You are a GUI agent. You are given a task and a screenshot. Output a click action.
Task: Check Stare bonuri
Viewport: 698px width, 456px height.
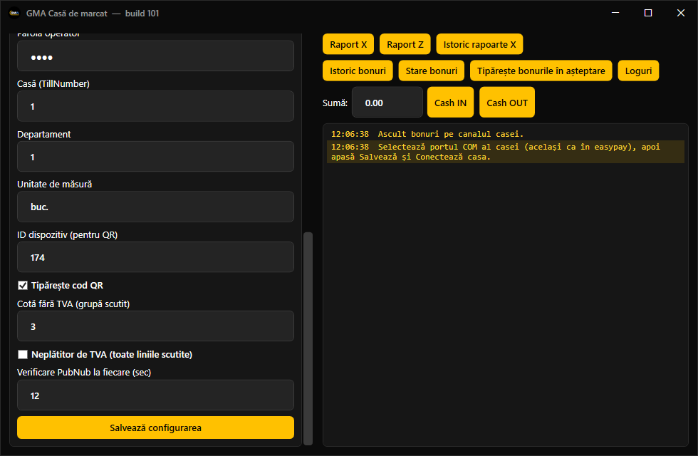pyautogui.click(x=432, y=71)
